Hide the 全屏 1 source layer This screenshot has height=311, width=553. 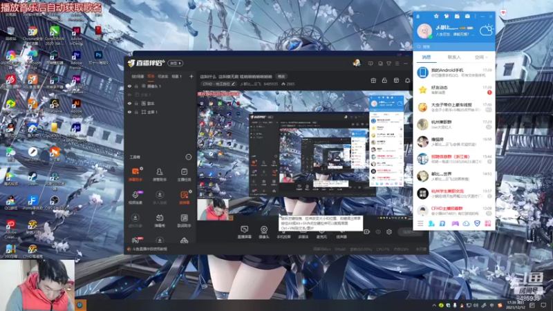pyautogui.click(x=129, y=112)
